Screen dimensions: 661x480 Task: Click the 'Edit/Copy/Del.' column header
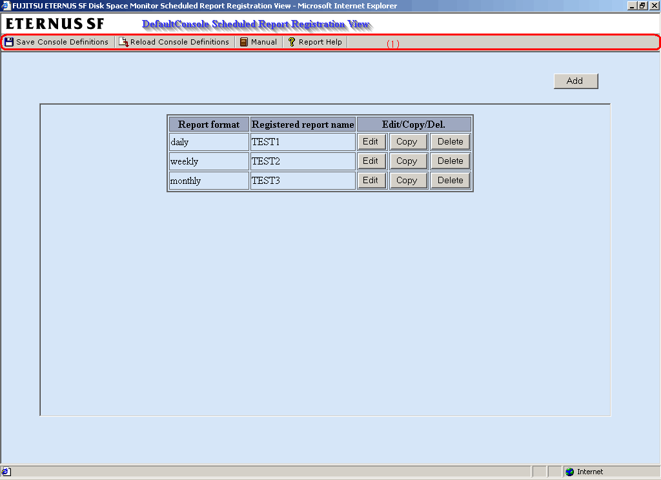click(414, 125)
